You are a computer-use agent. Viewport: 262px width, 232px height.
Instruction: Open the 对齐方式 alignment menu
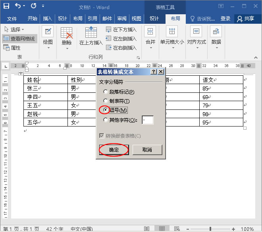[x=196, y=38]
